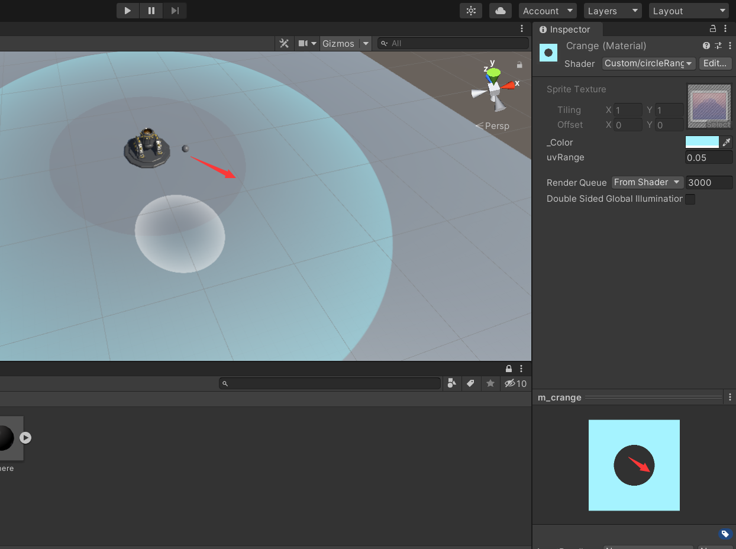Click the m_crange material preview image
Image resolution: width=736 pixels, height=549 pixels.
(x=634, y=465)
